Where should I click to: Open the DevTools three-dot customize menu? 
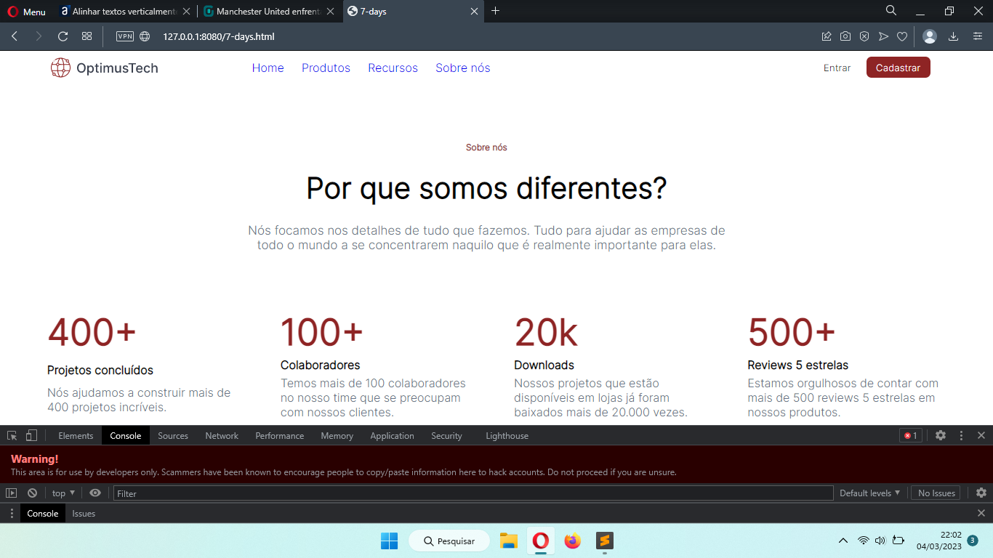click(x=961, y=435)
